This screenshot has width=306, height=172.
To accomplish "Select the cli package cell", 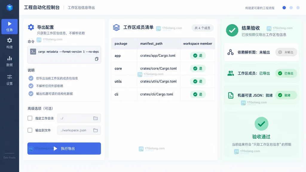I will pos(124,94).
